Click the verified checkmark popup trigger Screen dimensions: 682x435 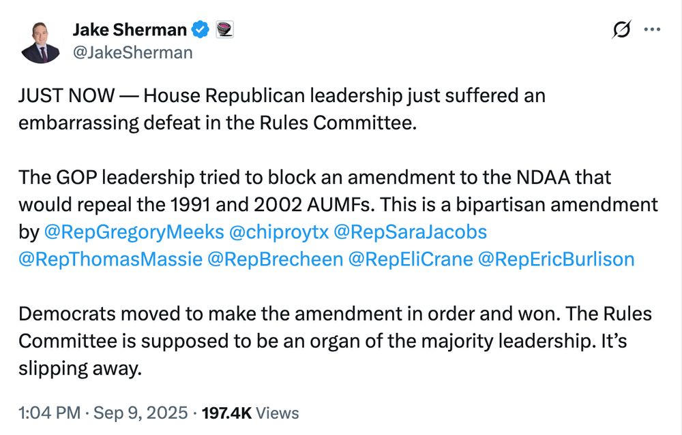click(x=199, y=29)
